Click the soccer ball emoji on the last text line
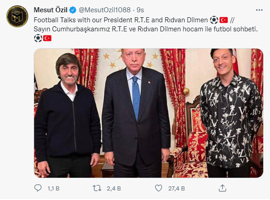Screen dimensions: 270x200 pyautogui.click(x=38, y=38)
